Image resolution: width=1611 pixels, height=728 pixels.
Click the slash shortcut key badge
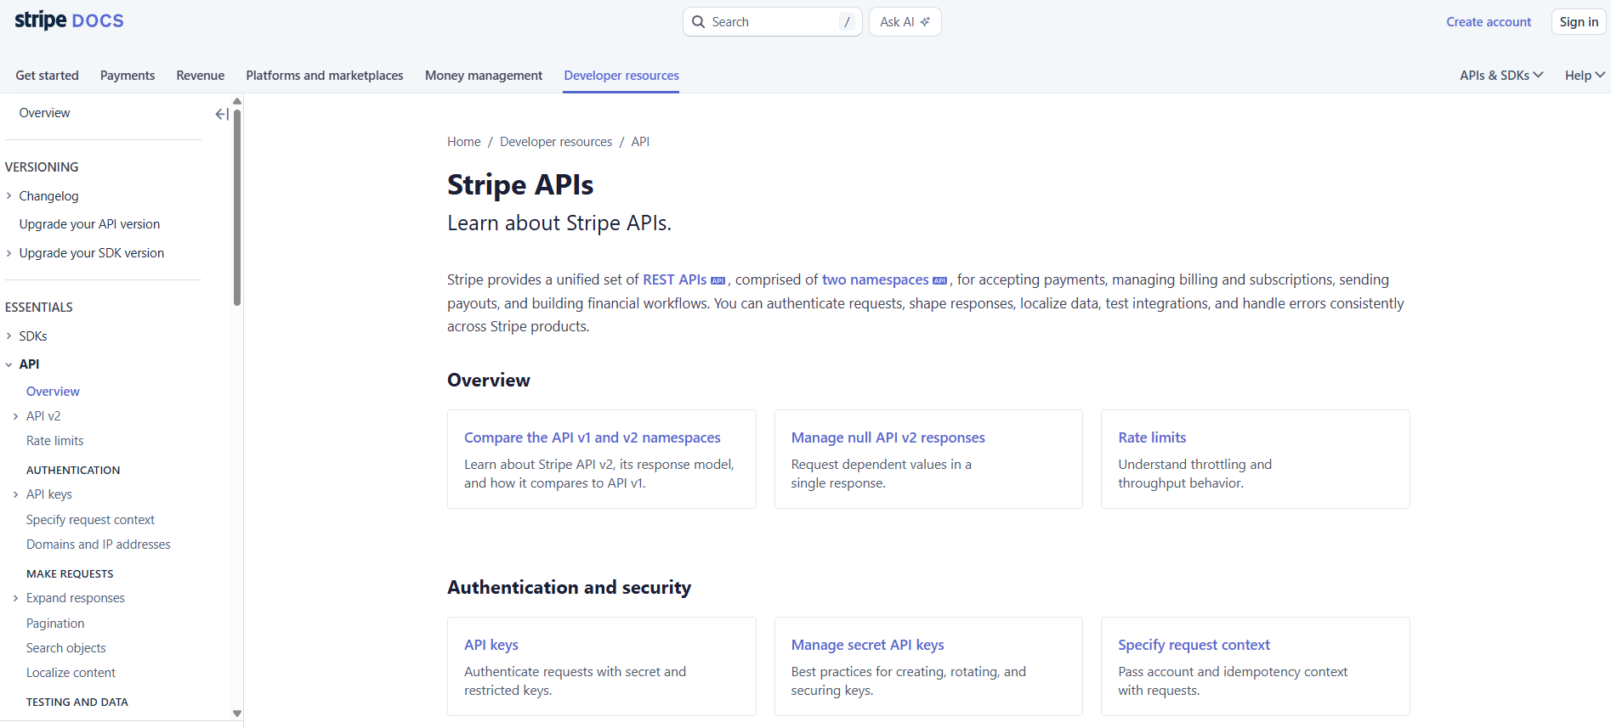(x=847, y=22)
